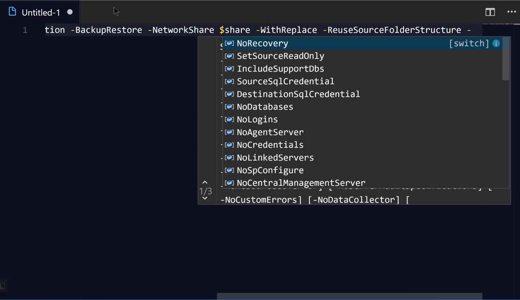Viewport: 520px width, 300px height.
Task: Click the parameter icon next to NoLogins
Action: point(230,120)
